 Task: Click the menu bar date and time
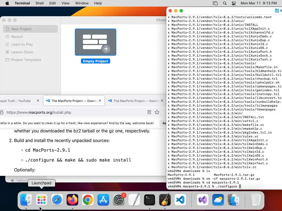click(x=259, y=3)
